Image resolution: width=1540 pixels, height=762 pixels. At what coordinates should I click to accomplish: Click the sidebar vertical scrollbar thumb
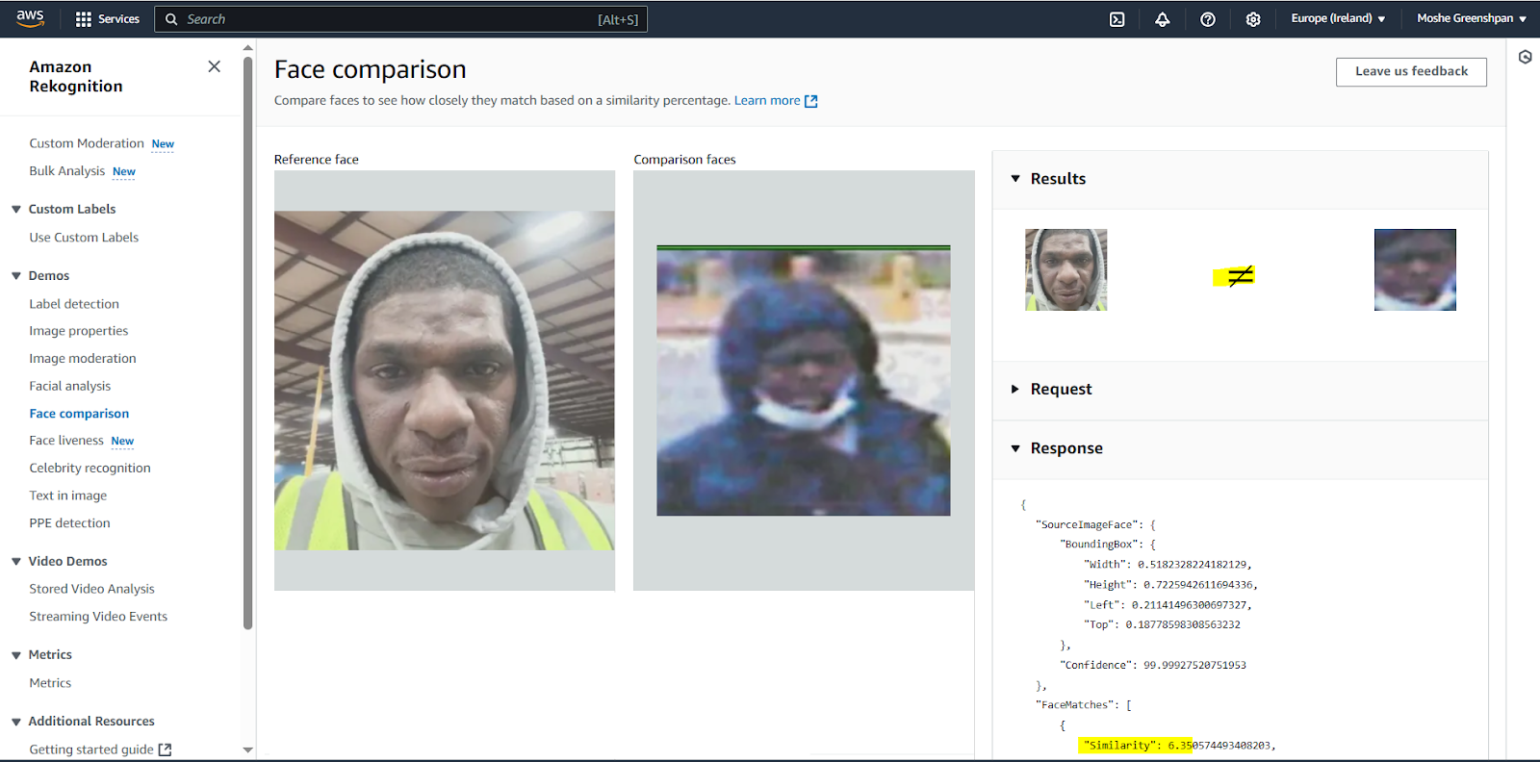(x=248, y=343)
